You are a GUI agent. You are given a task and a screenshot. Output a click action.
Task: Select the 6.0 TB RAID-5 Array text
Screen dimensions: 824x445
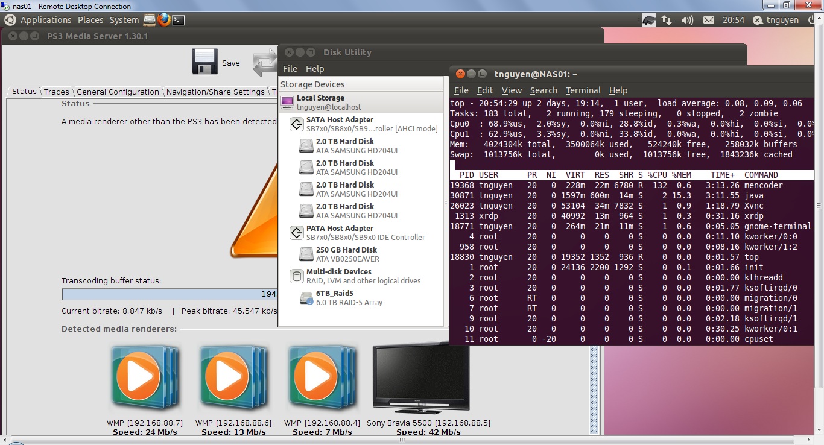point(349,303)
